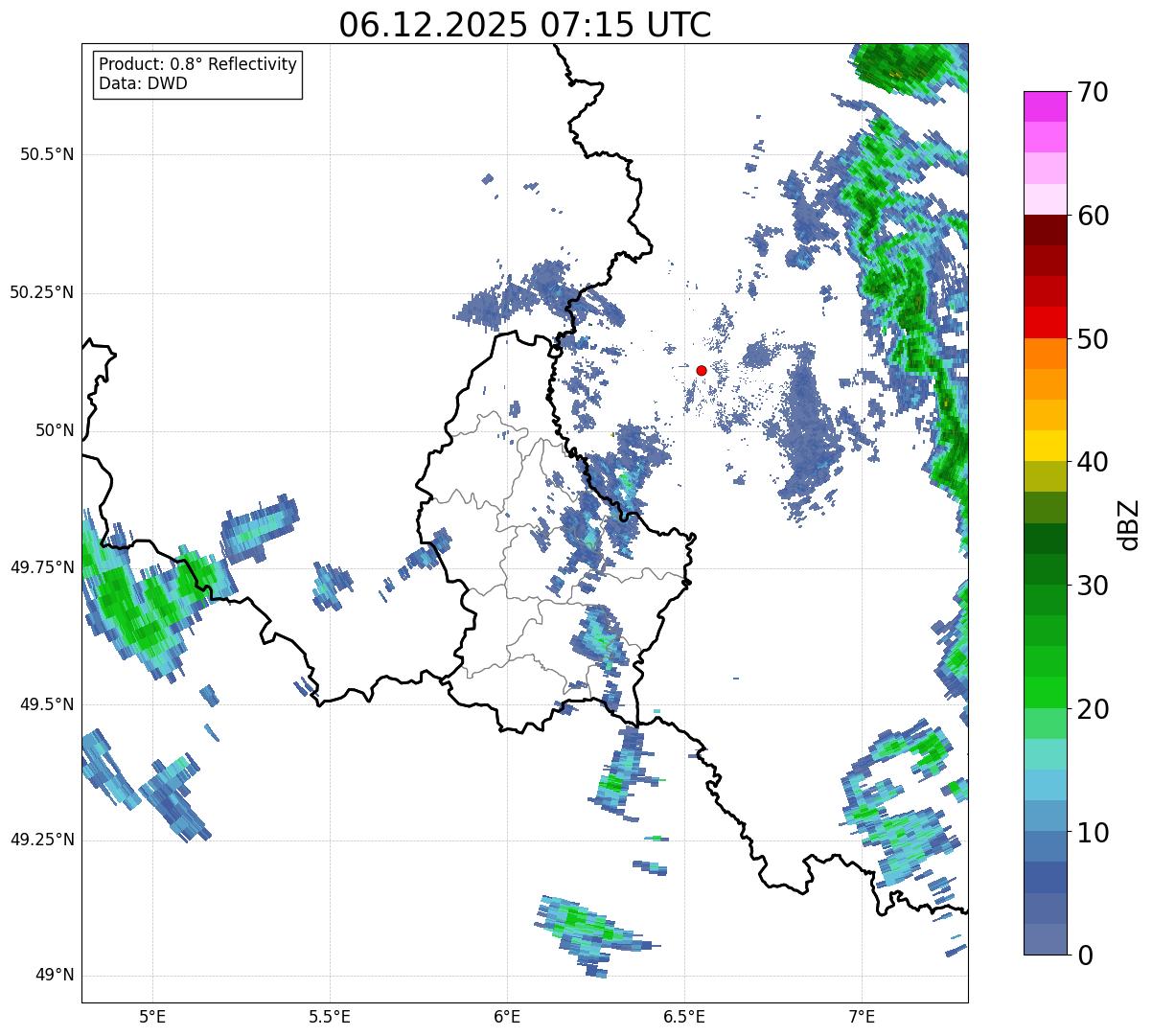Screen dimensions: 1152x1036
Task: Click the "Product: 0.8° Reflectivity" label
Action: tap(198, 64)
